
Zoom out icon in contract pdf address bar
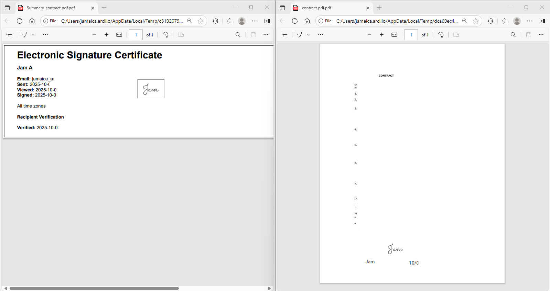[x=465, y=21]
